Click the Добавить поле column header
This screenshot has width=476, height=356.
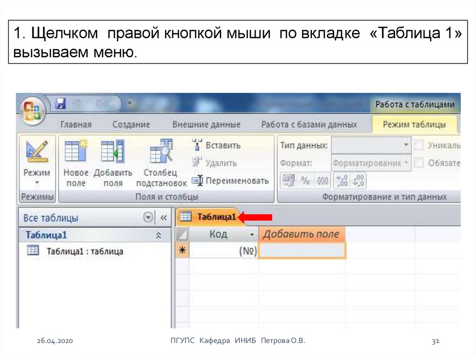301,234
